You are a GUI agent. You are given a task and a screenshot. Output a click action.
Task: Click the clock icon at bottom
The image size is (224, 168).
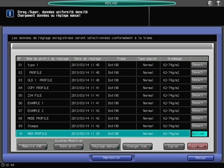3,165
